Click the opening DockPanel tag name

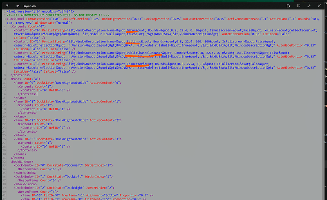[x=17, y=19]
